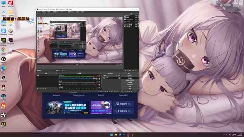Add a new scene with the plus icon
Viewport: 244px width, 137px height.
38,88
